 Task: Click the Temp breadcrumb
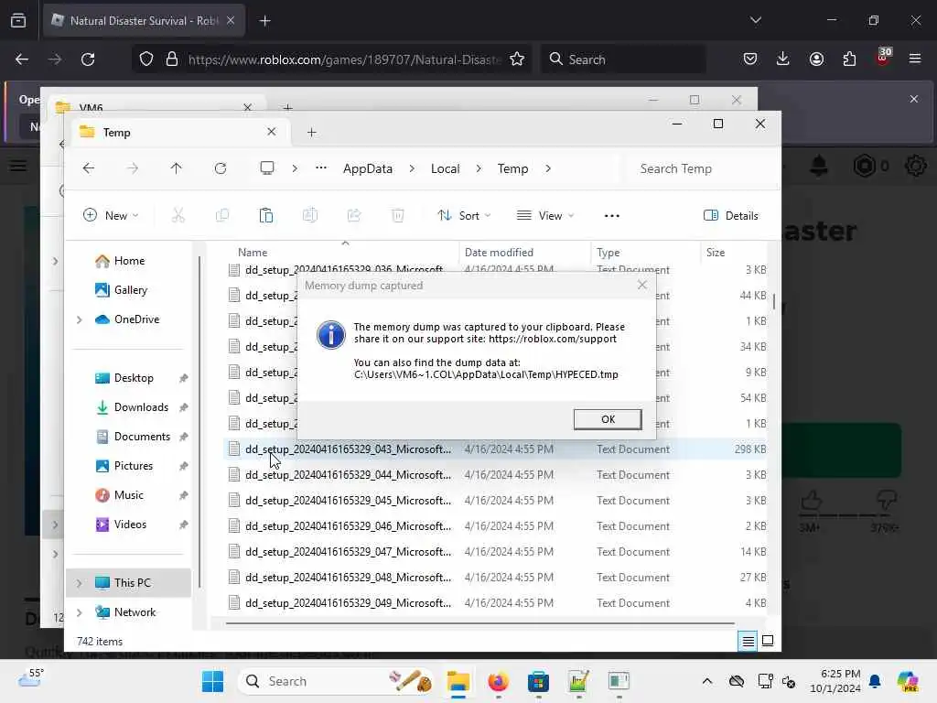click(512, 168)
